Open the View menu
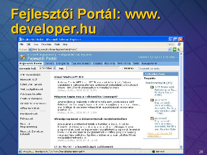Viewport: 207px width, 155px height. tap(36, 45)
